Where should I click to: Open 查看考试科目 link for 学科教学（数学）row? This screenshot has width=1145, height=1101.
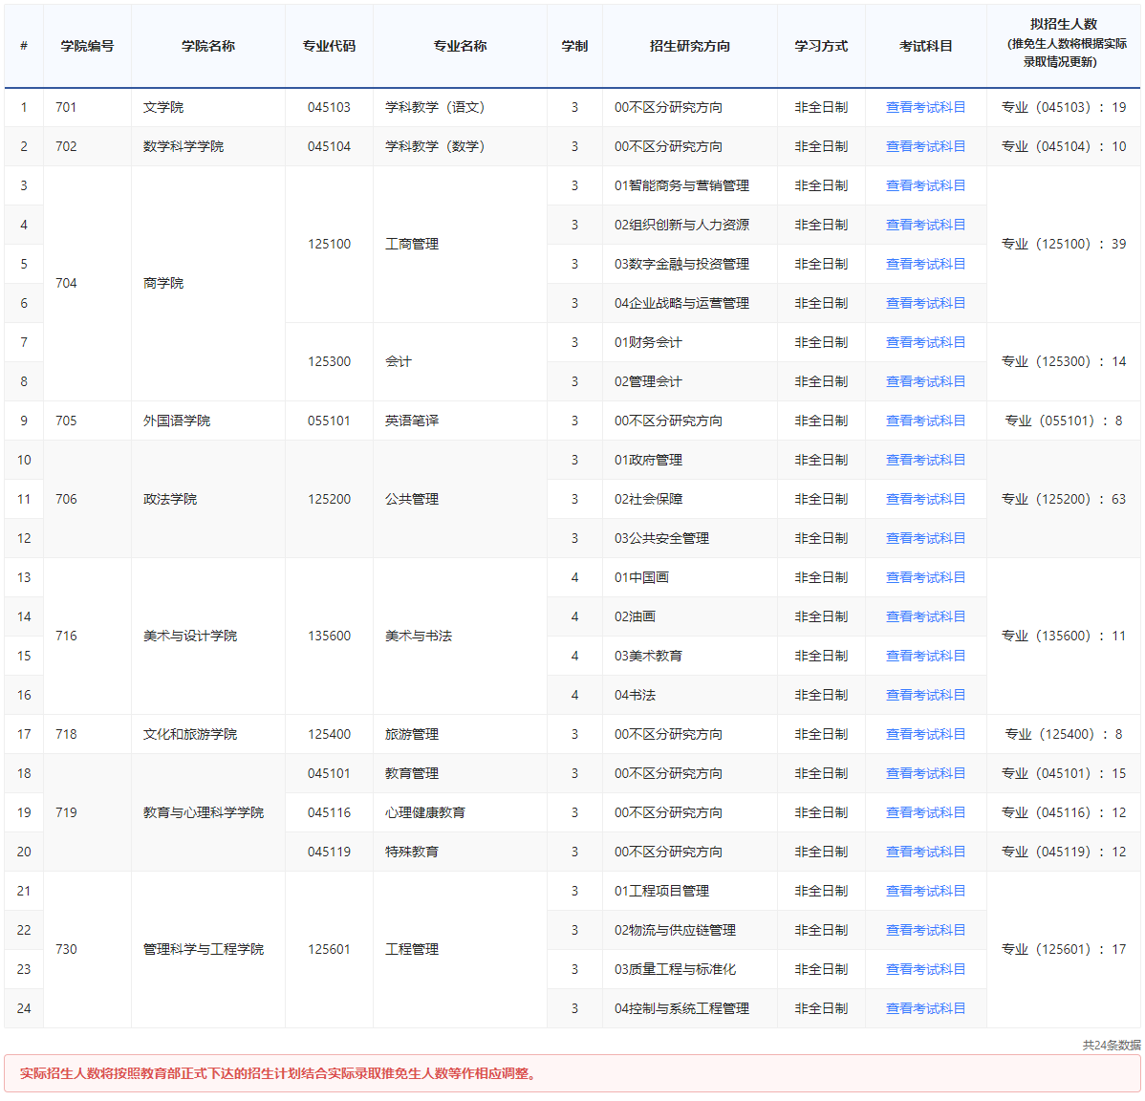925,147
